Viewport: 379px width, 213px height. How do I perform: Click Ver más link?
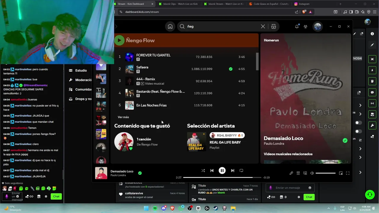pyautogui.click(x=123, y=117)
